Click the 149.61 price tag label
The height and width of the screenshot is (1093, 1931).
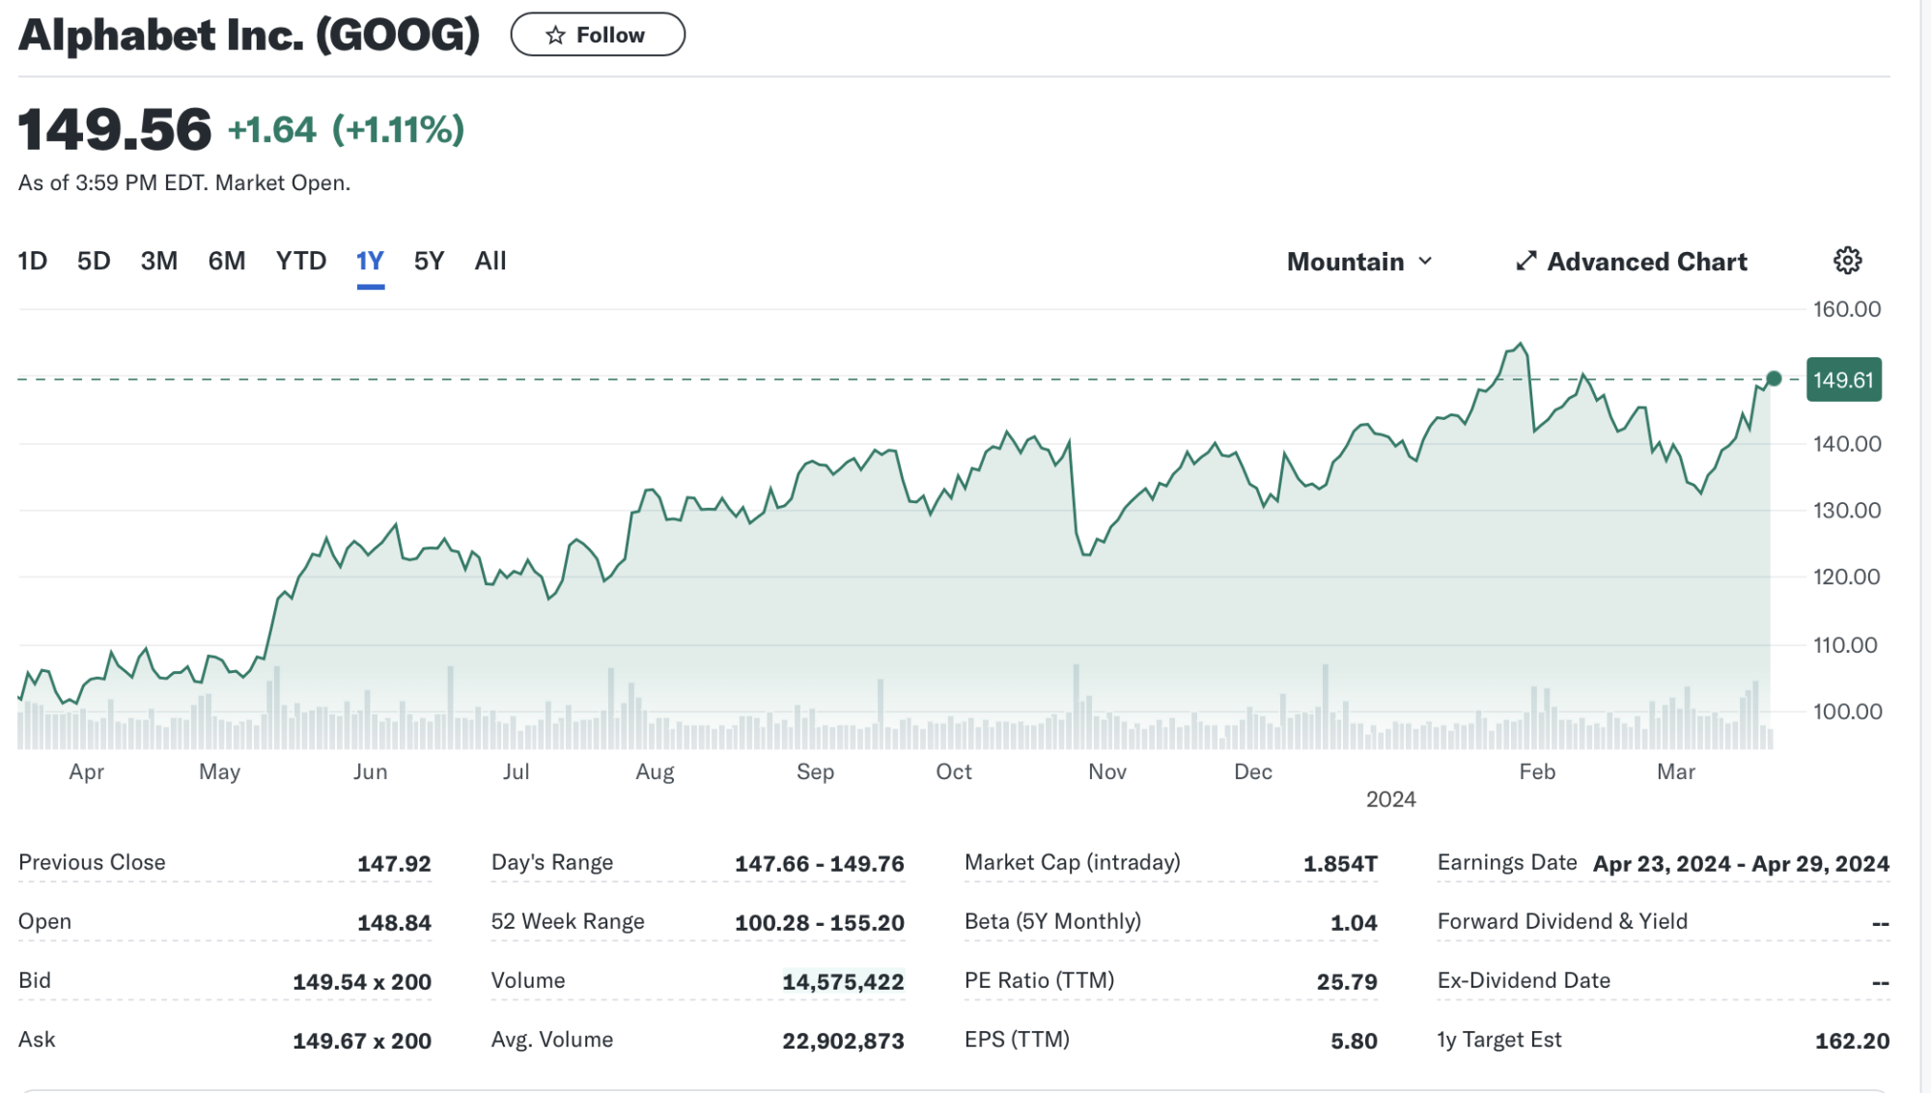point(1842,380)
